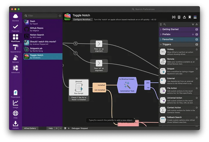Select Should I watch this movie workflow
The width and height of the screenshot is (209, 142).
pyautogui.click(x=43, y=43)
